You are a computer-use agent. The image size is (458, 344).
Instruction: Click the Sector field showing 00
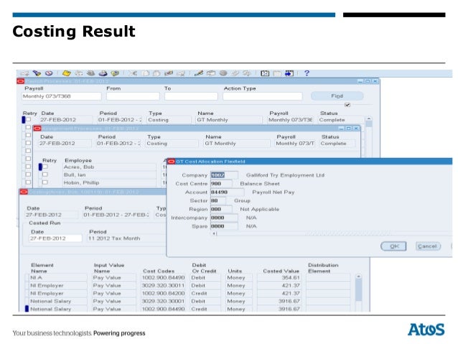click(x=218, y=200)
